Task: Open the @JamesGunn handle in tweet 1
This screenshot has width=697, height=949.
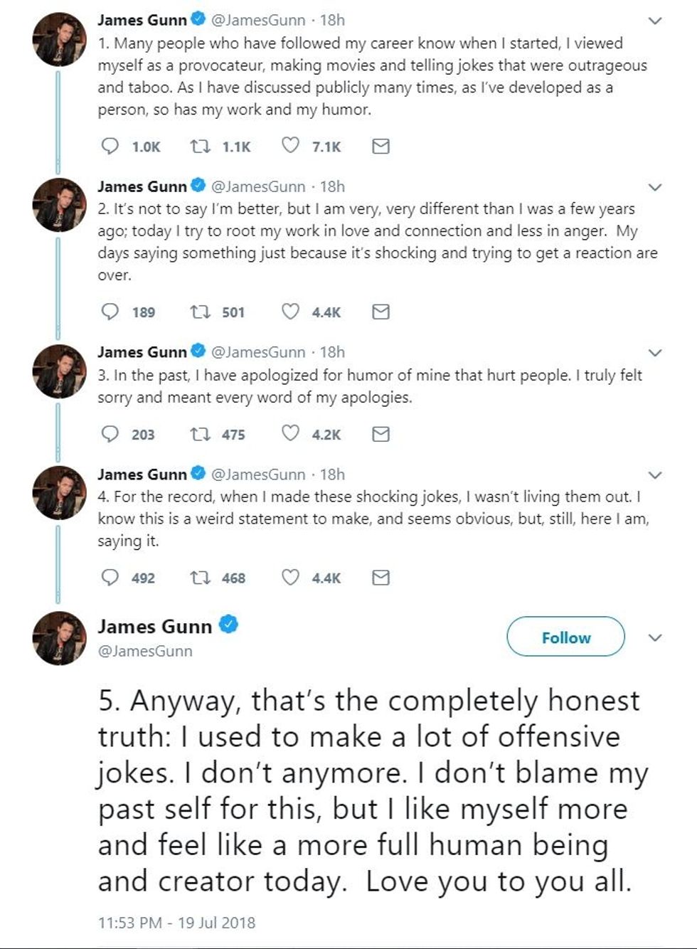Action: [258, 21]
